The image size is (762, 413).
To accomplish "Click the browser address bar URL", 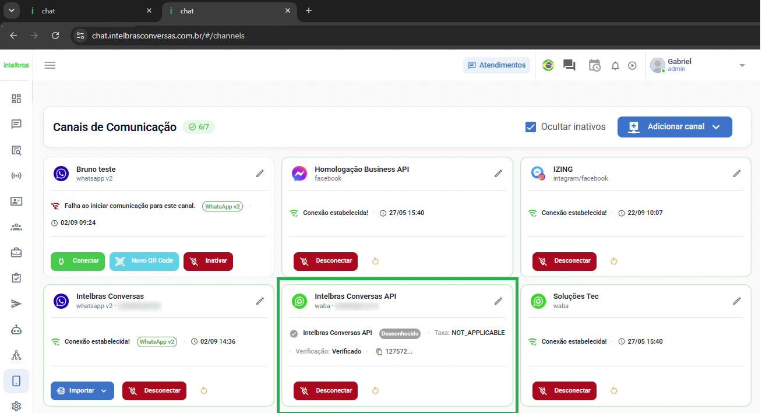I will (168, 36).
